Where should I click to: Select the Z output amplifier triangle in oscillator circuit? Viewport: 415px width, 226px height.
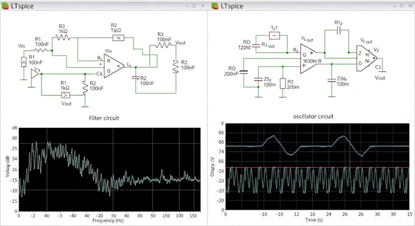click(x=367, y=58)
